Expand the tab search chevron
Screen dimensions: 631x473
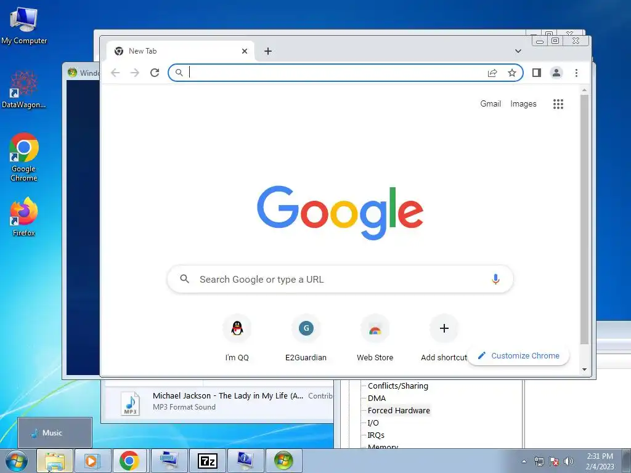tap(518, 51)
